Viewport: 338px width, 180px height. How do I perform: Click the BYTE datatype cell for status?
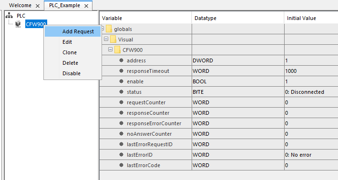tap(238, 92)
